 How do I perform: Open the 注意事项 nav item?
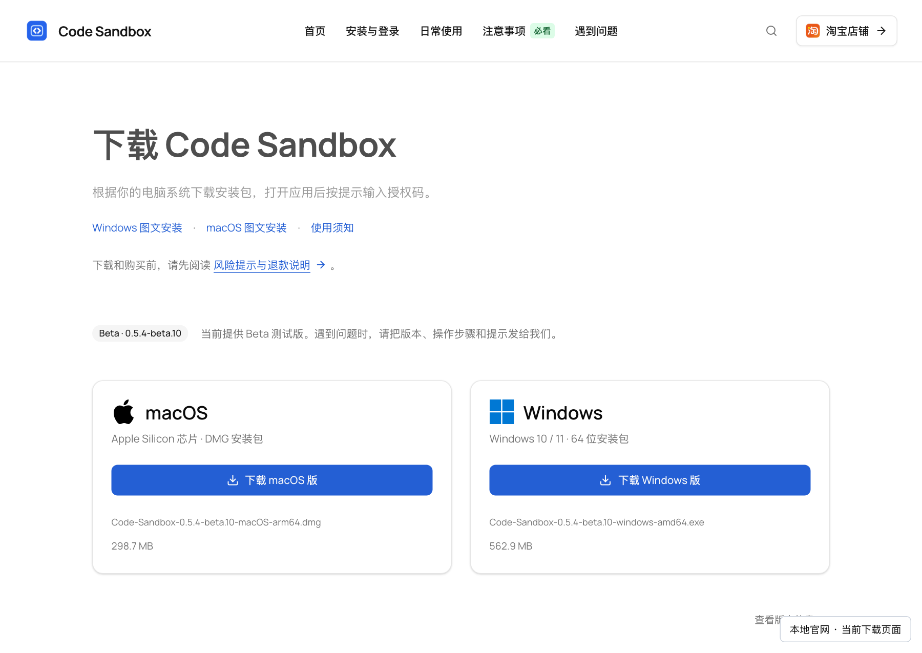(504, 31)
